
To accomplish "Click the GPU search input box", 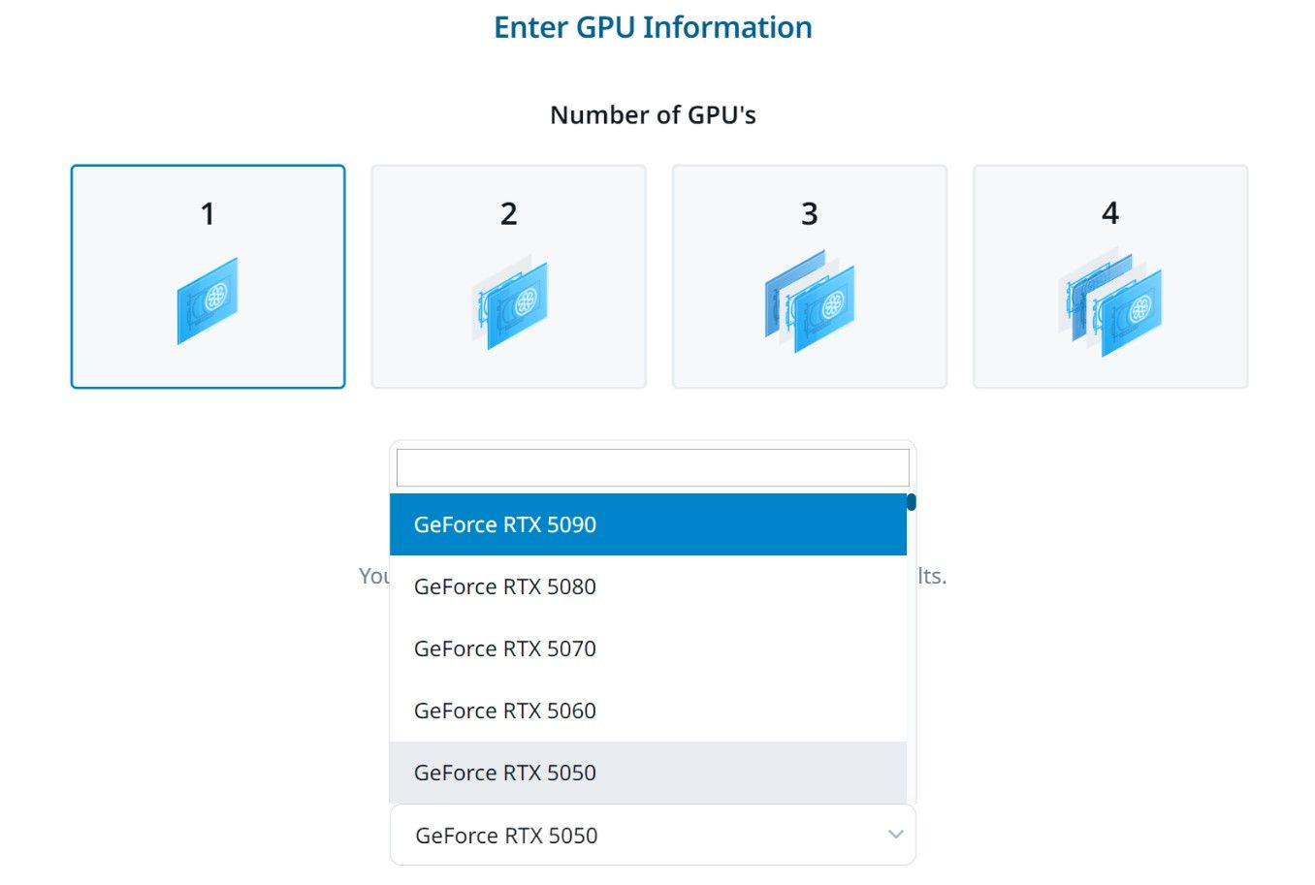I will coord(652,466).
